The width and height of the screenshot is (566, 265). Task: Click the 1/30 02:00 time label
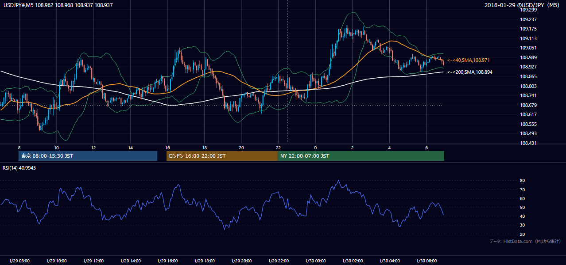[x=353, y=261]
